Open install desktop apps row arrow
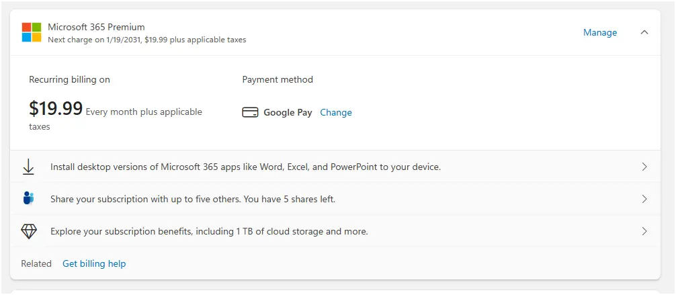Screen dimensions: 676x295 [644, 167]
